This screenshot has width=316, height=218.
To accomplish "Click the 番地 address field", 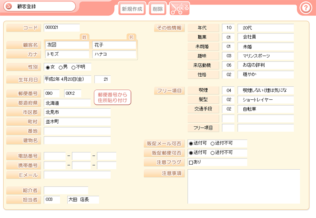I will (77, 131).
